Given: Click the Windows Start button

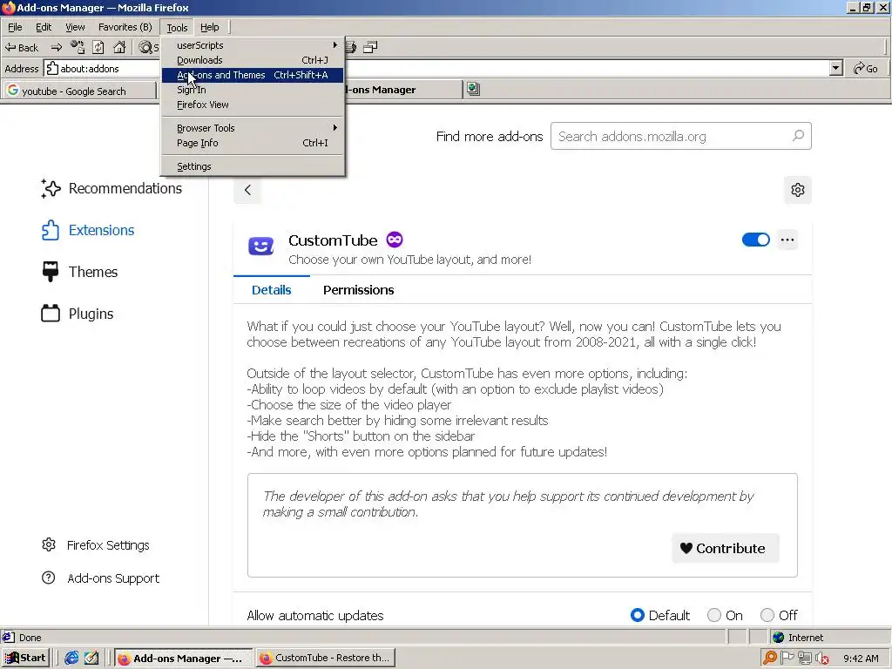Looking at the screenshot, I should [x=26, y=658].
